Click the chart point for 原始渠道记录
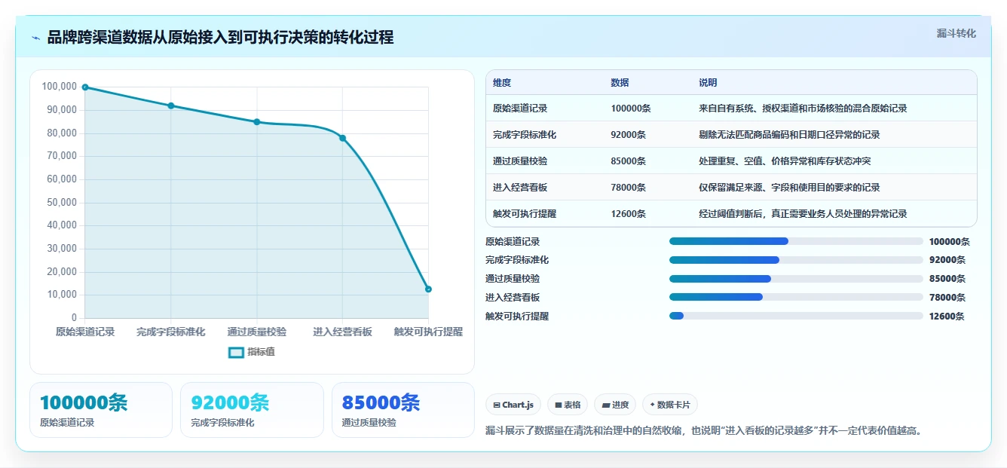 [85, 87]
